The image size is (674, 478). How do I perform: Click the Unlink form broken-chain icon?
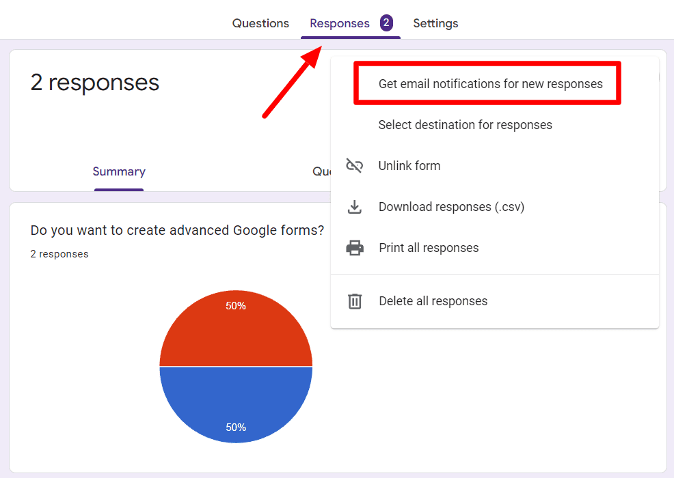click(355, 165)
